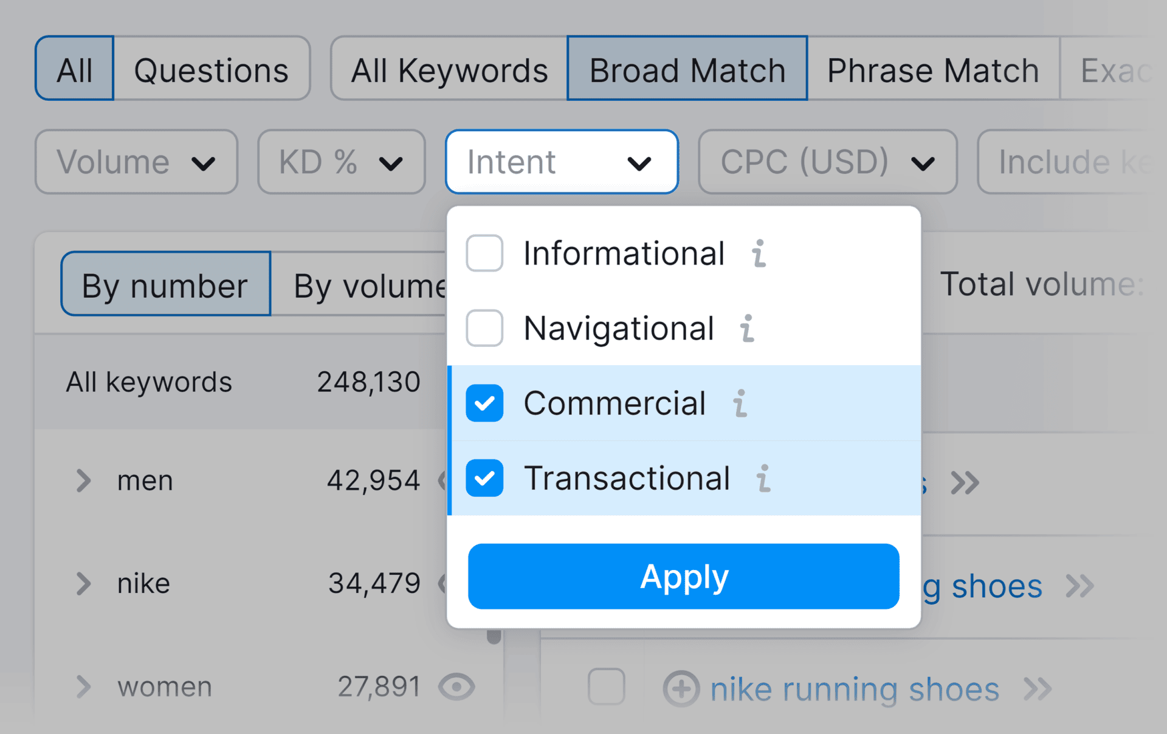The height and width of the screenshot is (734, 1167).
Task: Click the plus icon to add nike running shoes
Action: point(683,688)
